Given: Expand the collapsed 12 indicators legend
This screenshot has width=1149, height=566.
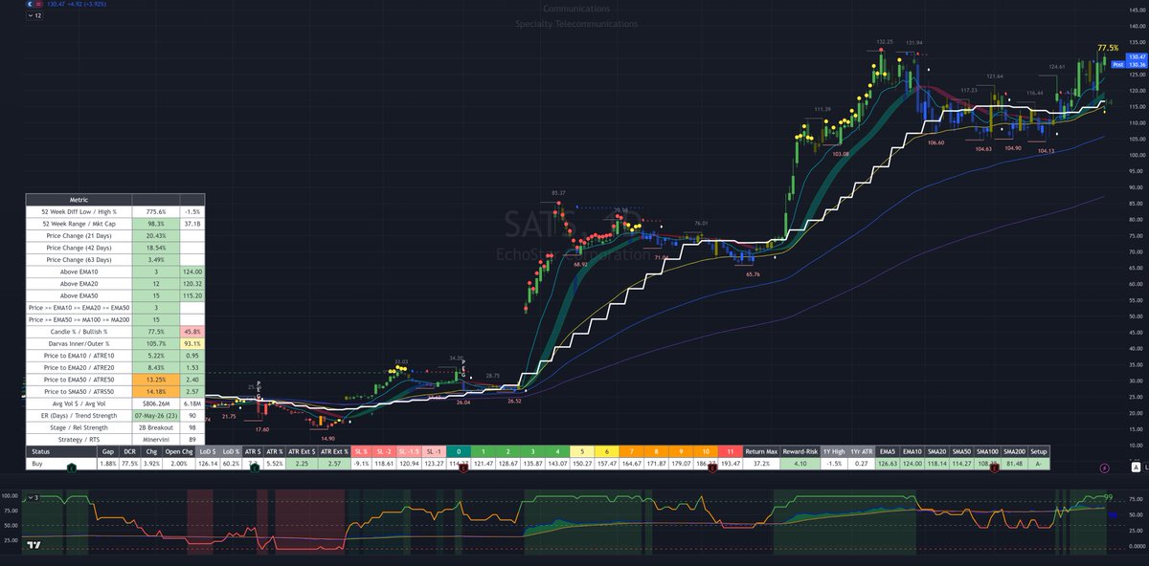Looking at the screenshot, I should tap(34, 16).
